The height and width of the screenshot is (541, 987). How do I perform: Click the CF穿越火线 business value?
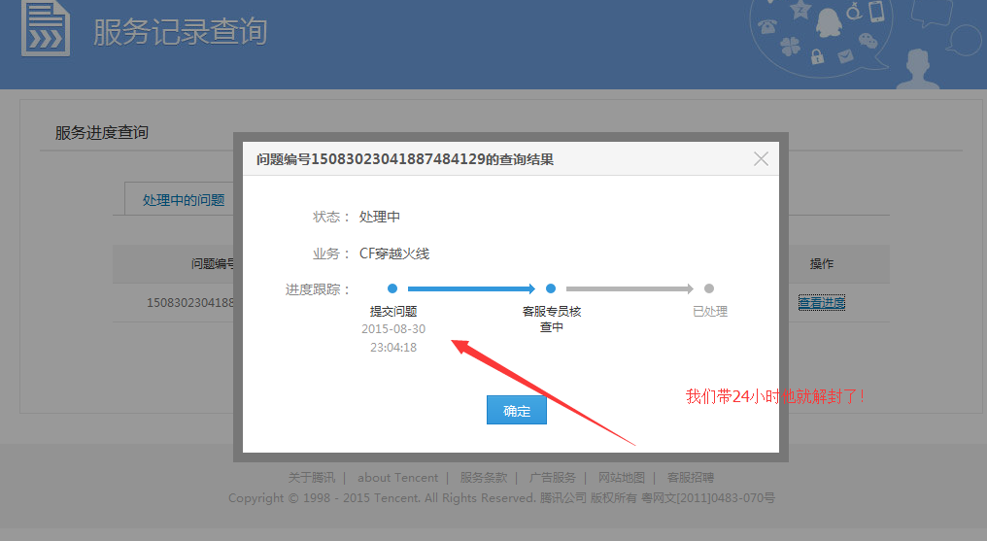[x=394, y=254]
